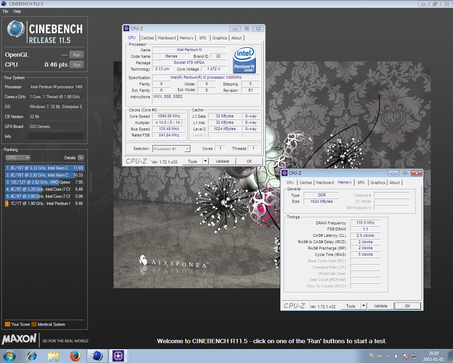Launch Internet Explorer from the taskbar
The image size is (453, 363).
point(32,356)
